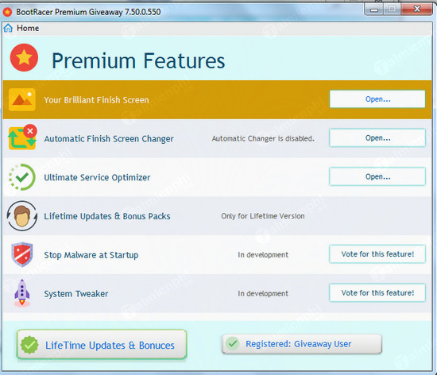This screenshot has height=375, width=437.
Task: Click the Stop Malware shield icon
Action: (22, 254)
